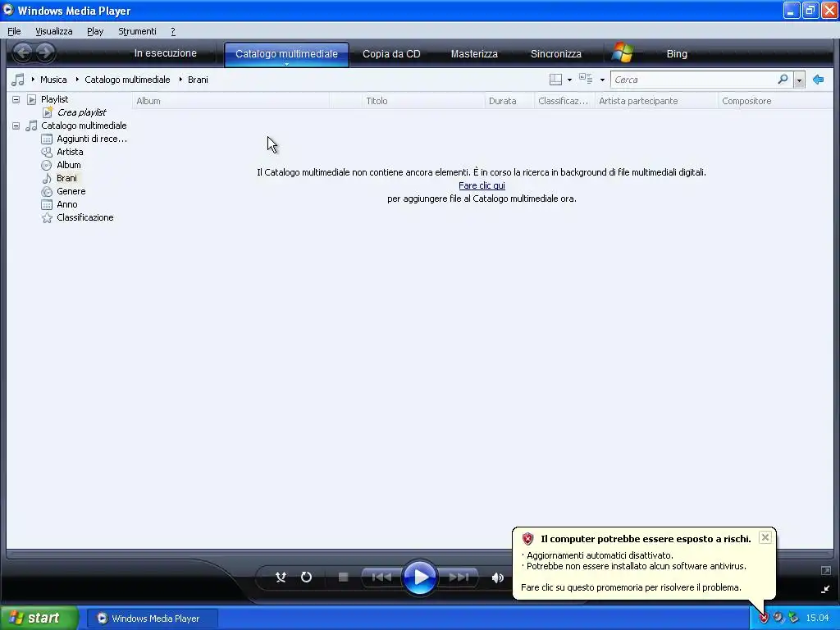Skip to next track

pos(459,577)
